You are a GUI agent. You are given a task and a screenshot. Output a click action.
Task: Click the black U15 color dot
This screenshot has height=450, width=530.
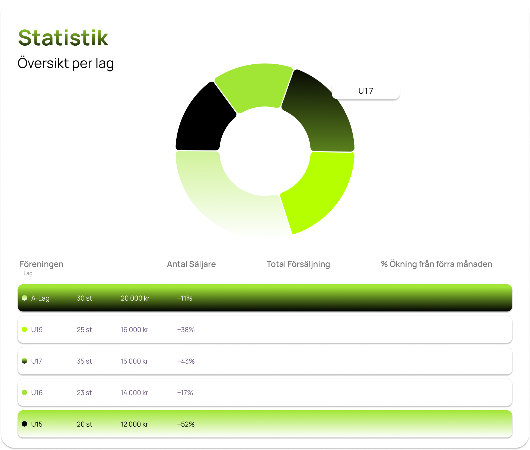24,424
